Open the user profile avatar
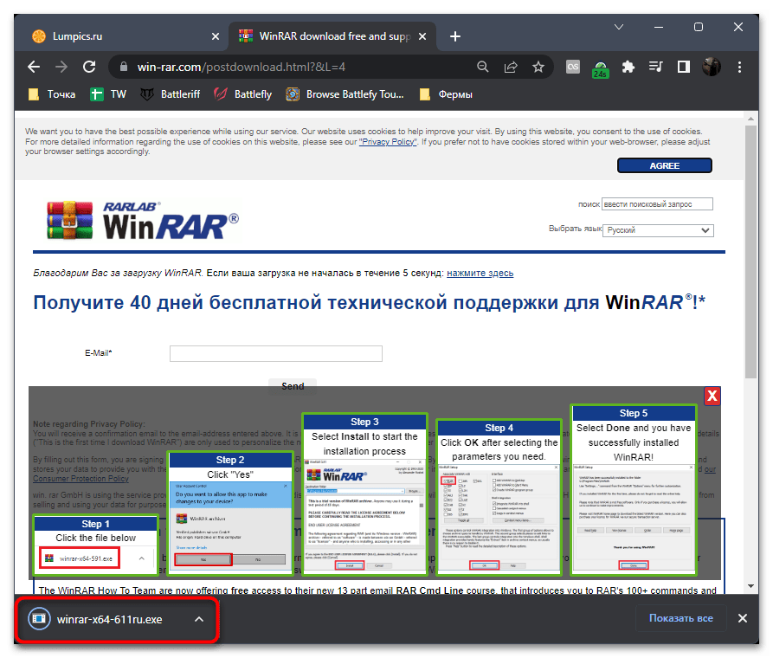The image size is (773, 658). [712, 67]
